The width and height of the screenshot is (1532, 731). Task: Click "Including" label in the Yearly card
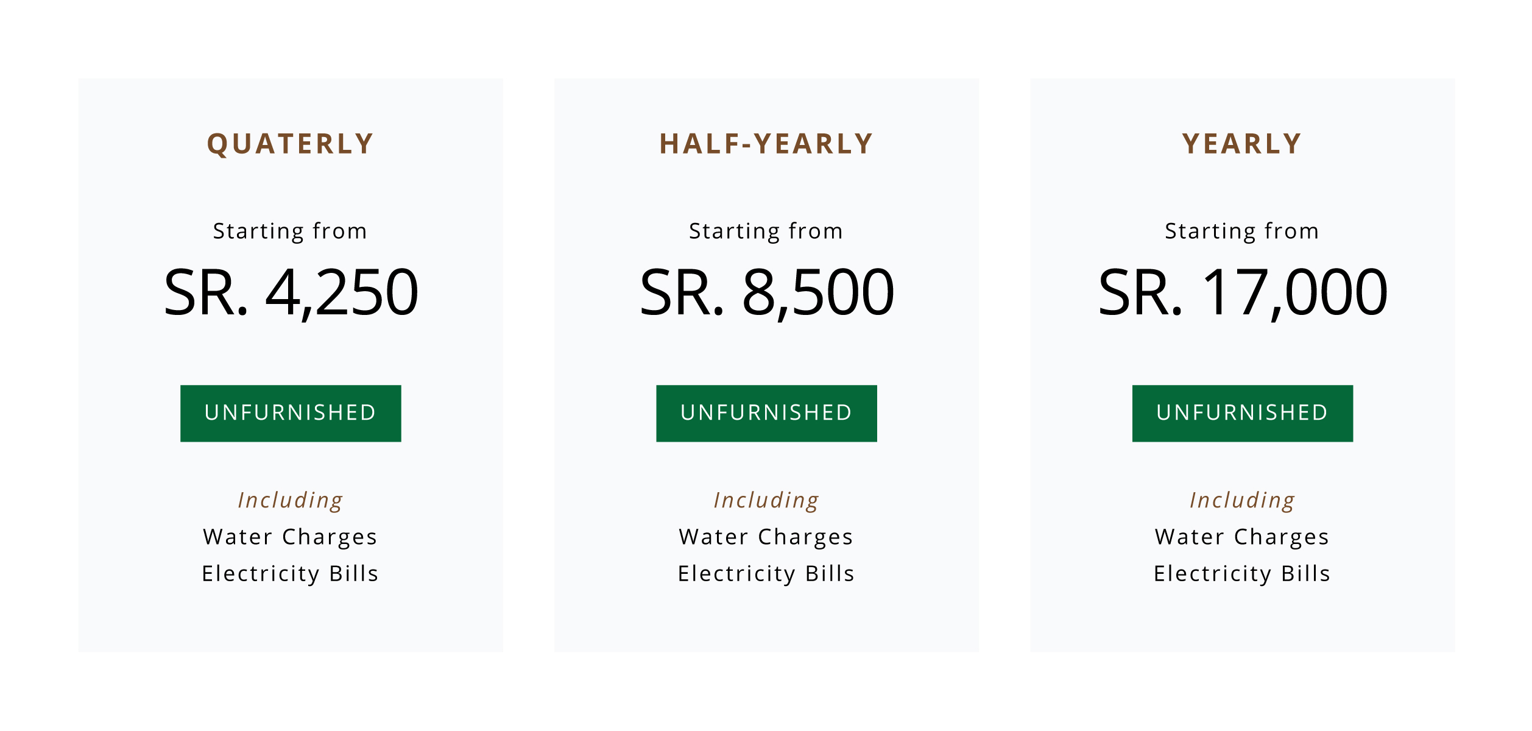point(1242,500)
